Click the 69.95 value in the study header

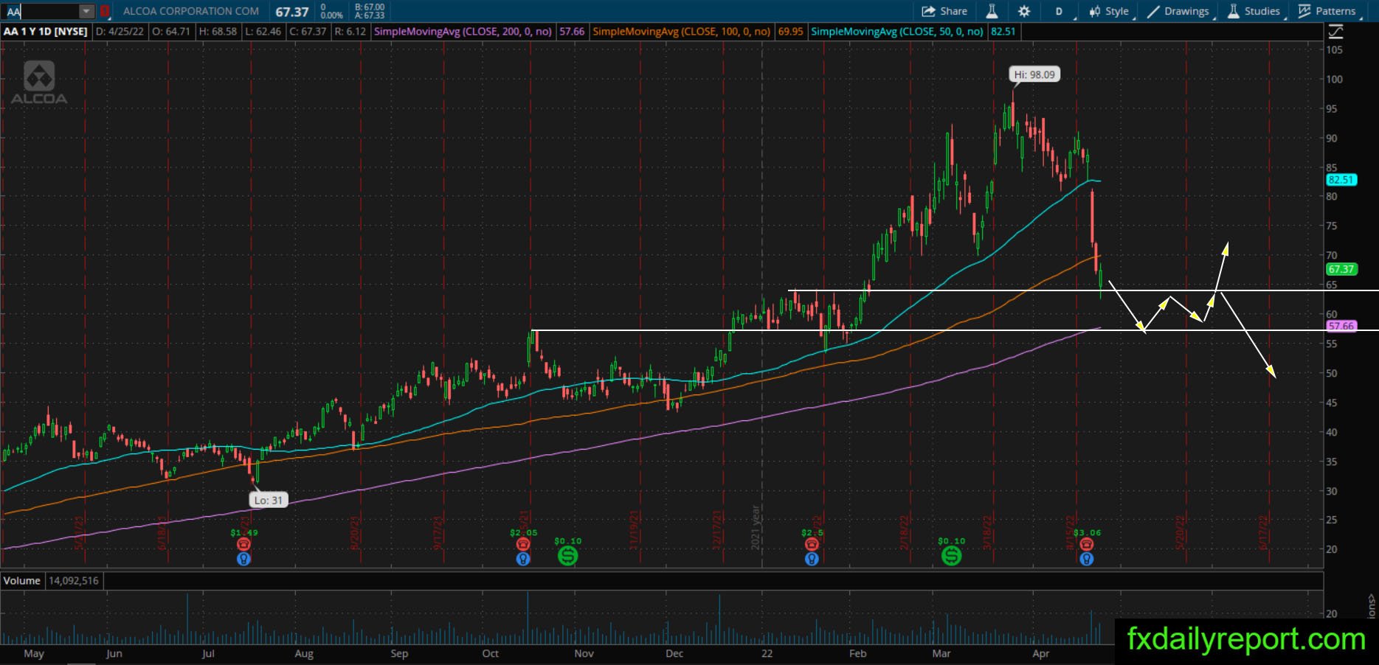pyautogui.click(x=790, y=32)
